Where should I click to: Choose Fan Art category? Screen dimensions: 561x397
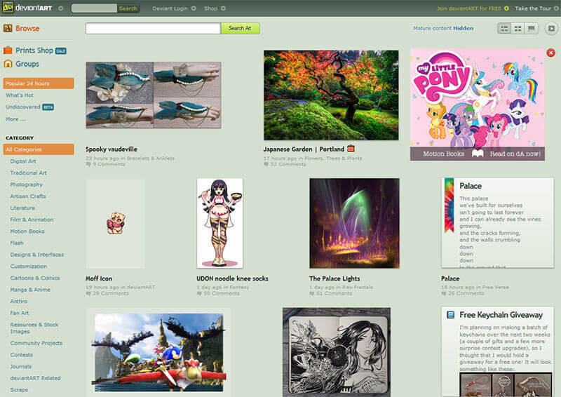pyautogui.click(x=20, y=313)
